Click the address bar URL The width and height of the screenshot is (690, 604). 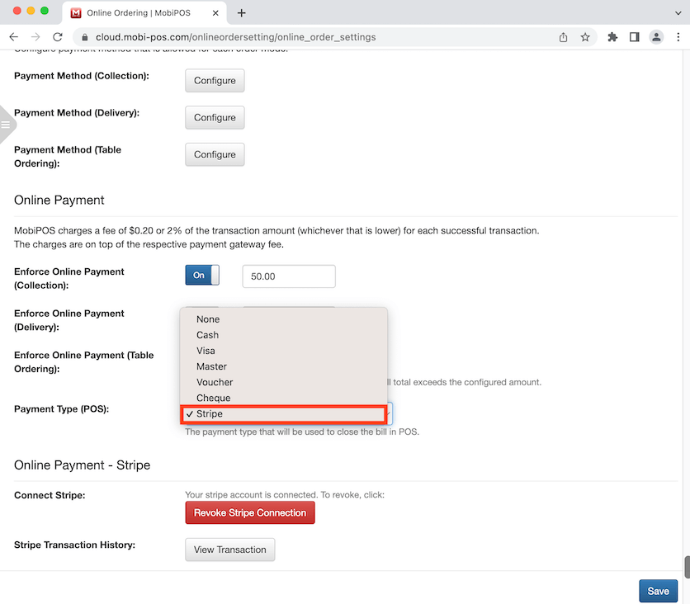tap(235, 37)
